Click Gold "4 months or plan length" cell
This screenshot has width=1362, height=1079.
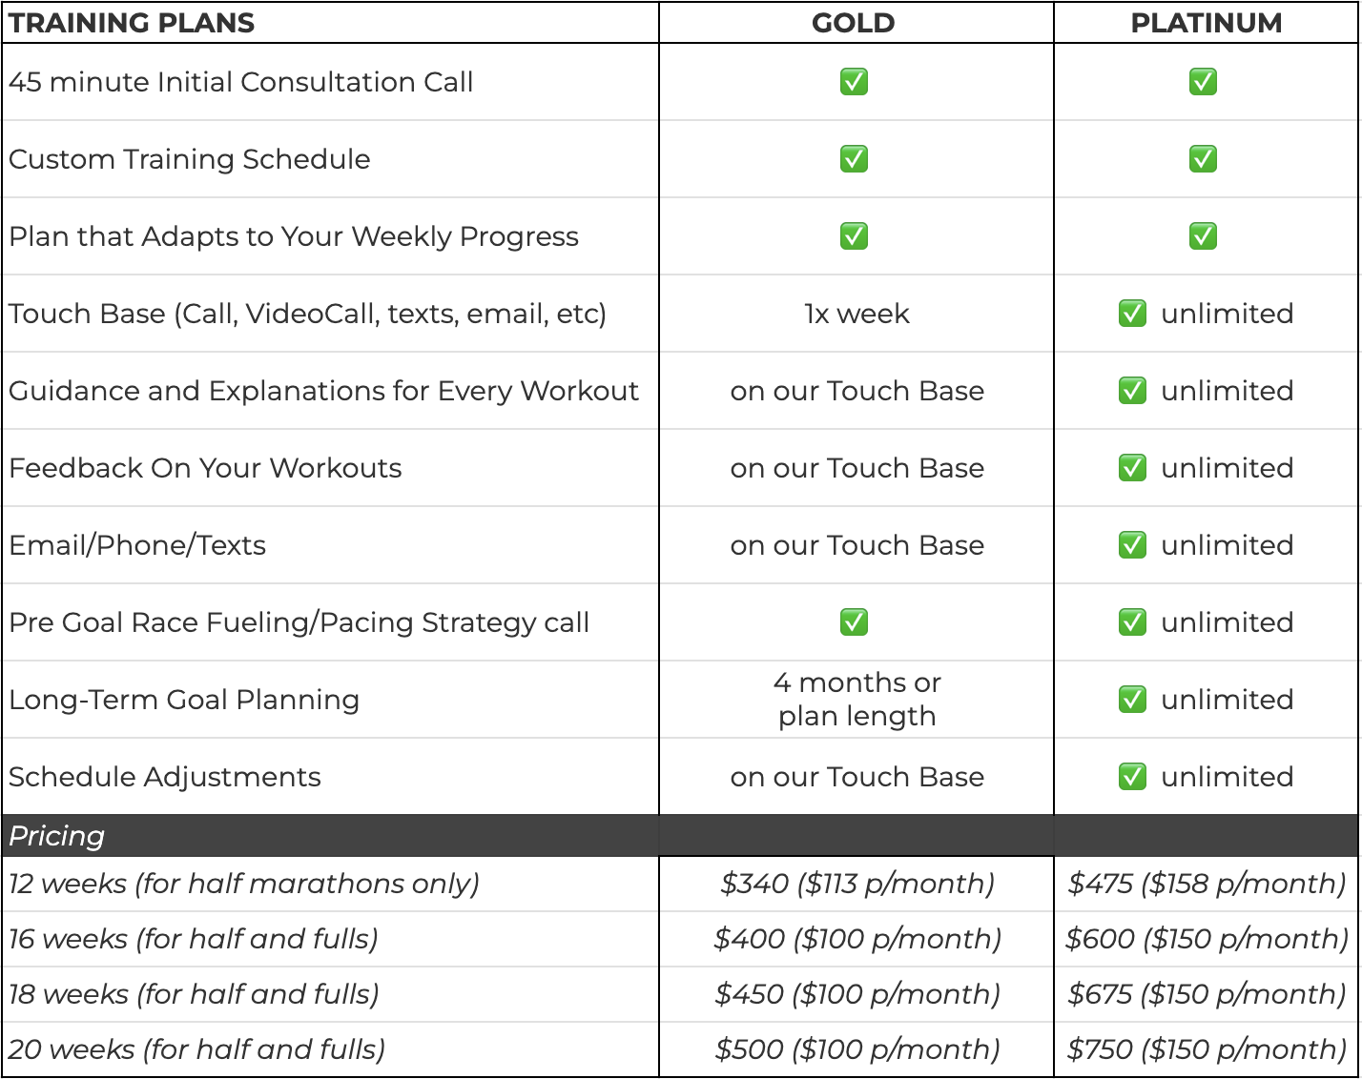(856, 700)
